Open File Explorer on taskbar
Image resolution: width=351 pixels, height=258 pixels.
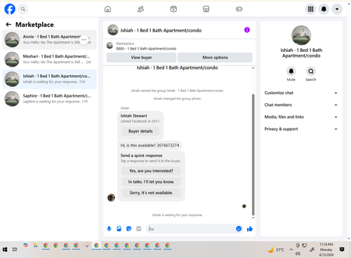pyautogui.click(x=36, y=245)
